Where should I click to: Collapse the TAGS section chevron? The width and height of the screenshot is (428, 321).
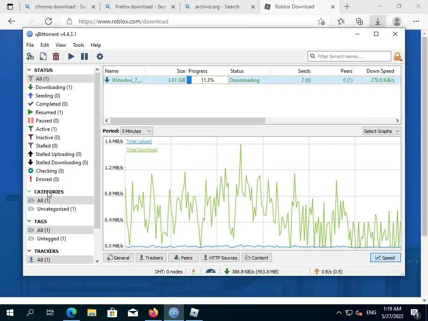tap(29, 221)
